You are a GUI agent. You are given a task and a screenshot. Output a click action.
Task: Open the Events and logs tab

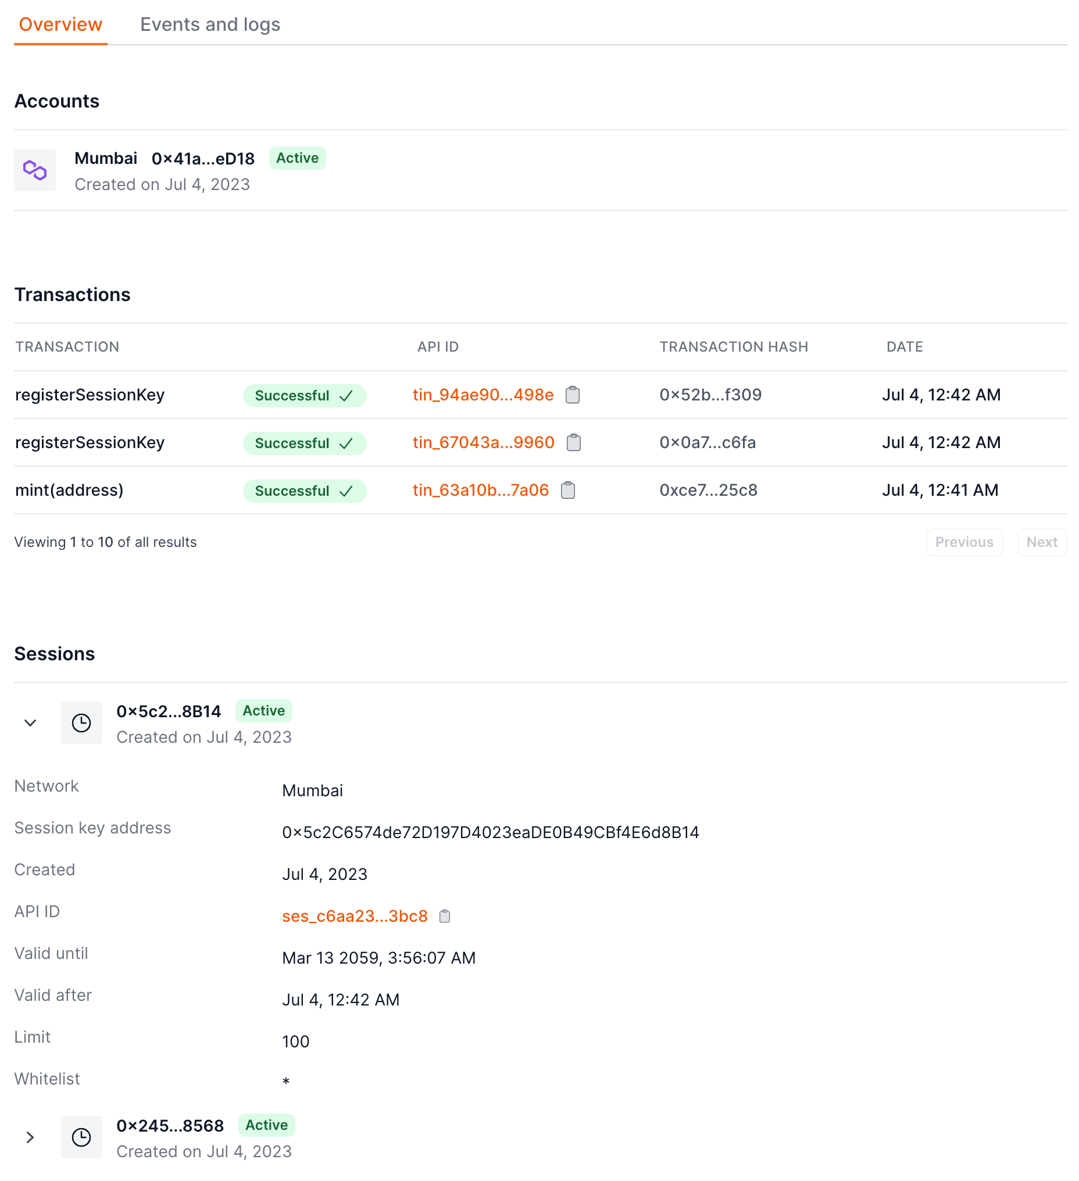(x=210, y=24)
